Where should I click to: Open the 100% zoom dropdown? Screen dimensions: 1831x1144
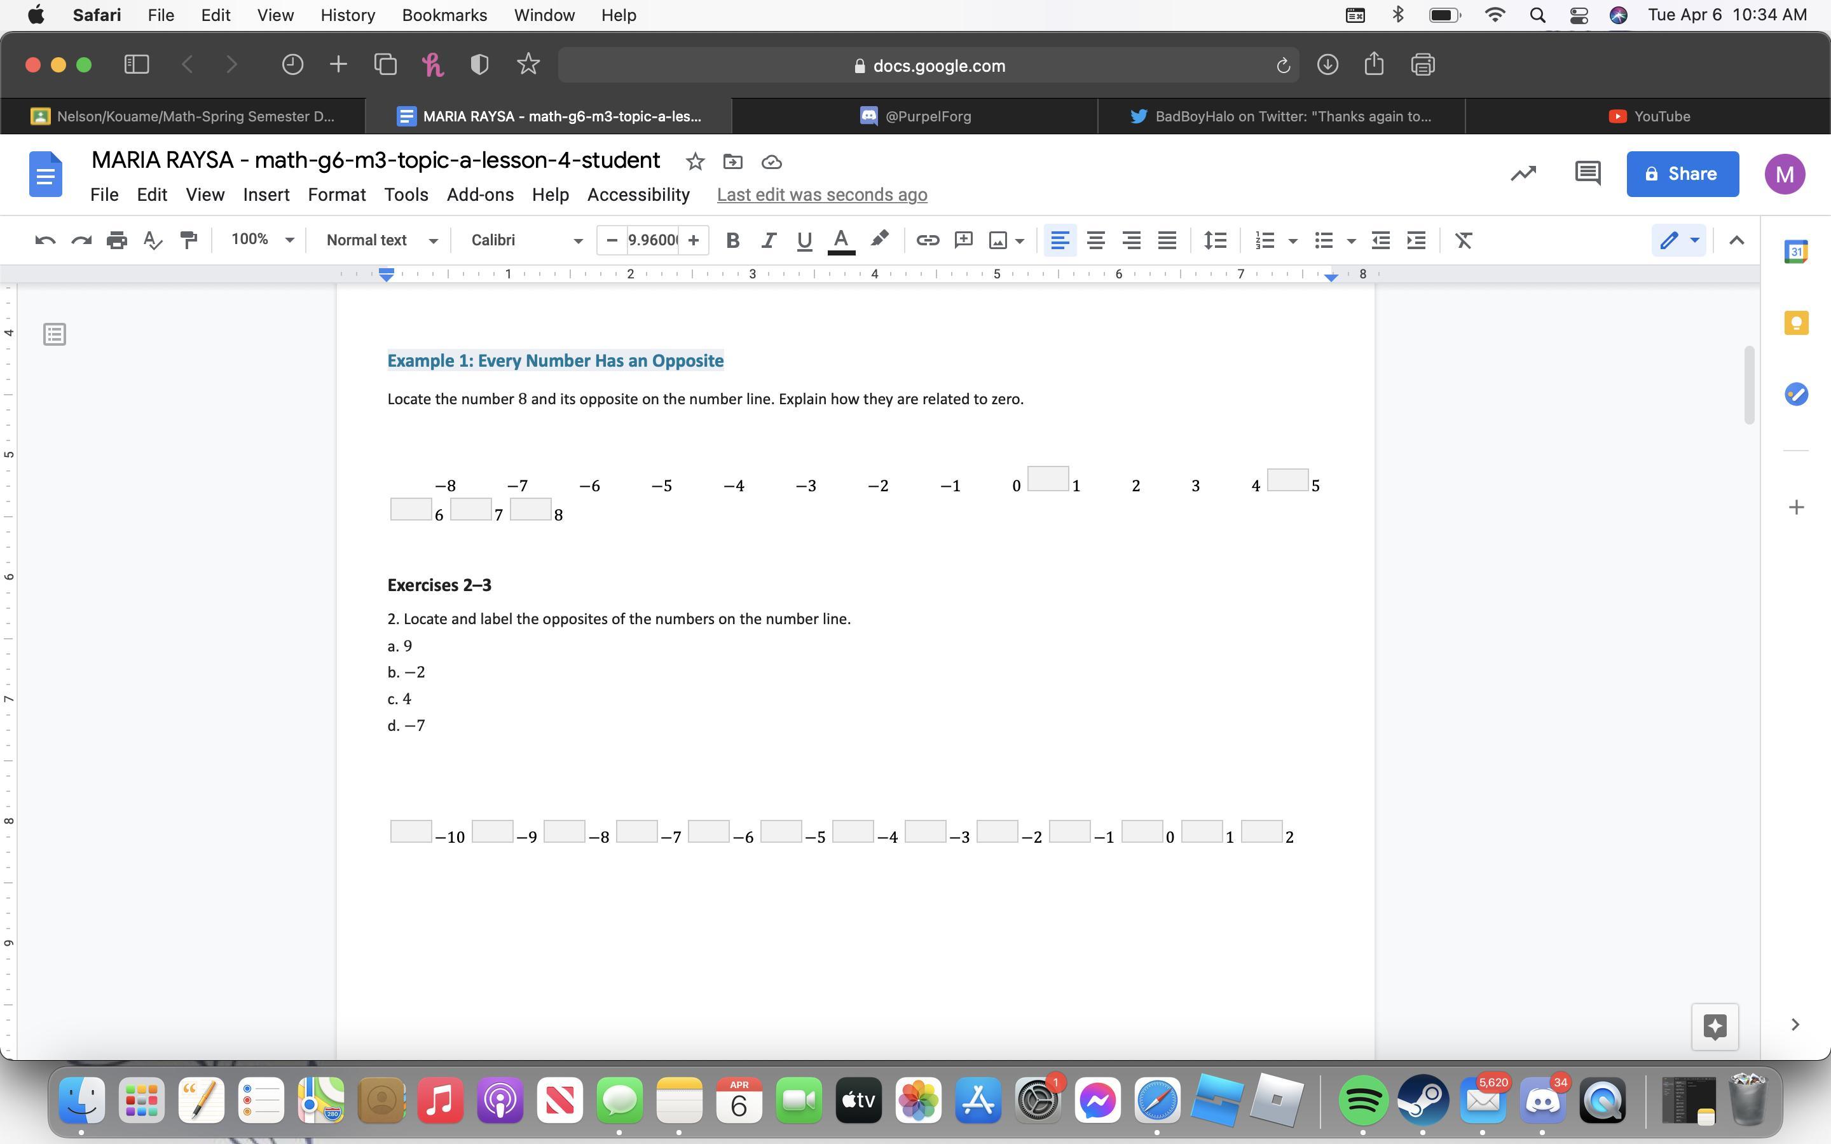click(x=262, y=240)
